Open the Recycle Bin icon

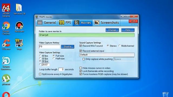coord(165,95)
